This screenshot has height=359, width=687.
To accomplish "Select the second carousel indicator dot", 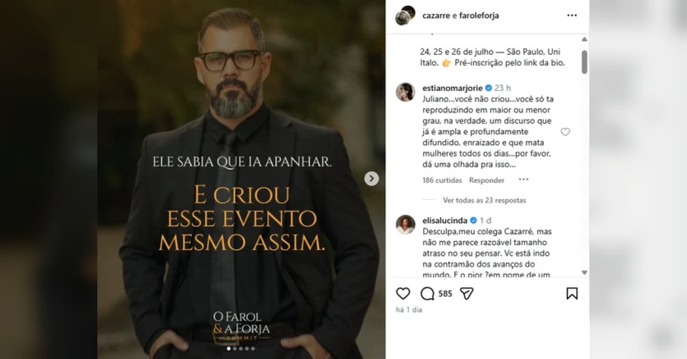I will coord(235,348).
